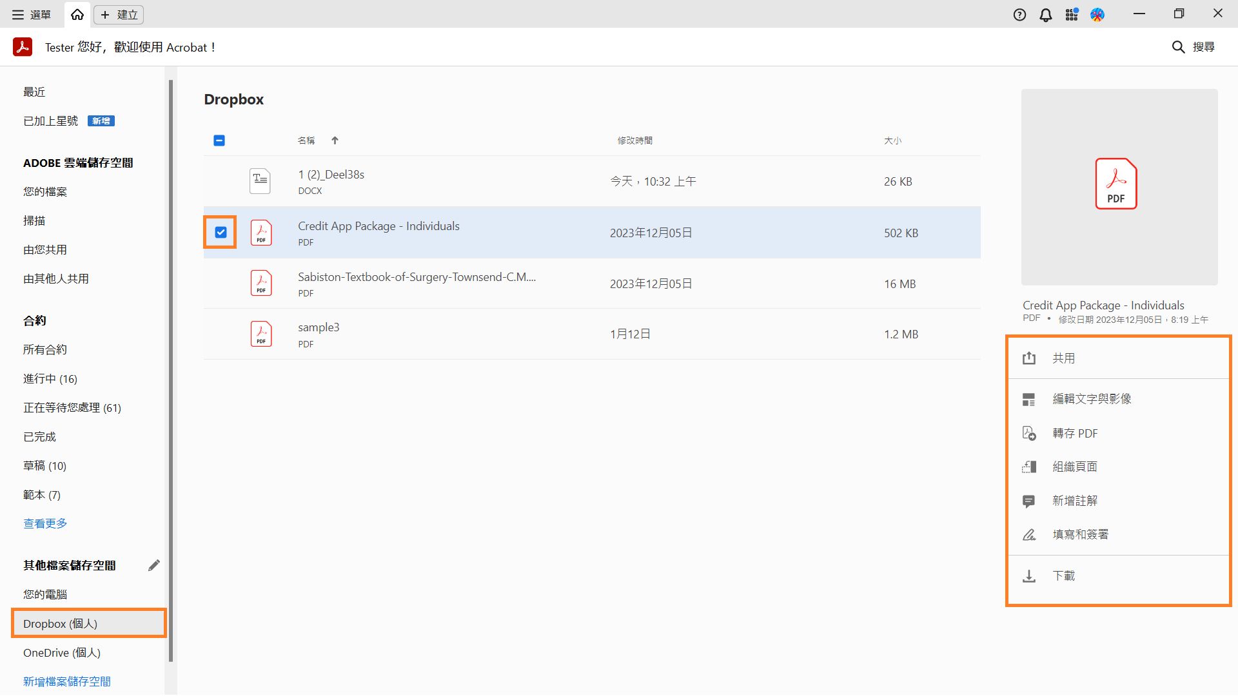
Task: Go to the Home tab
Action: (x=77, y=15)
